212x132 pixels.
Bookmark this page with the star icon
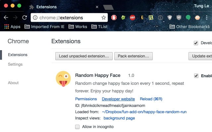point(103,17)
